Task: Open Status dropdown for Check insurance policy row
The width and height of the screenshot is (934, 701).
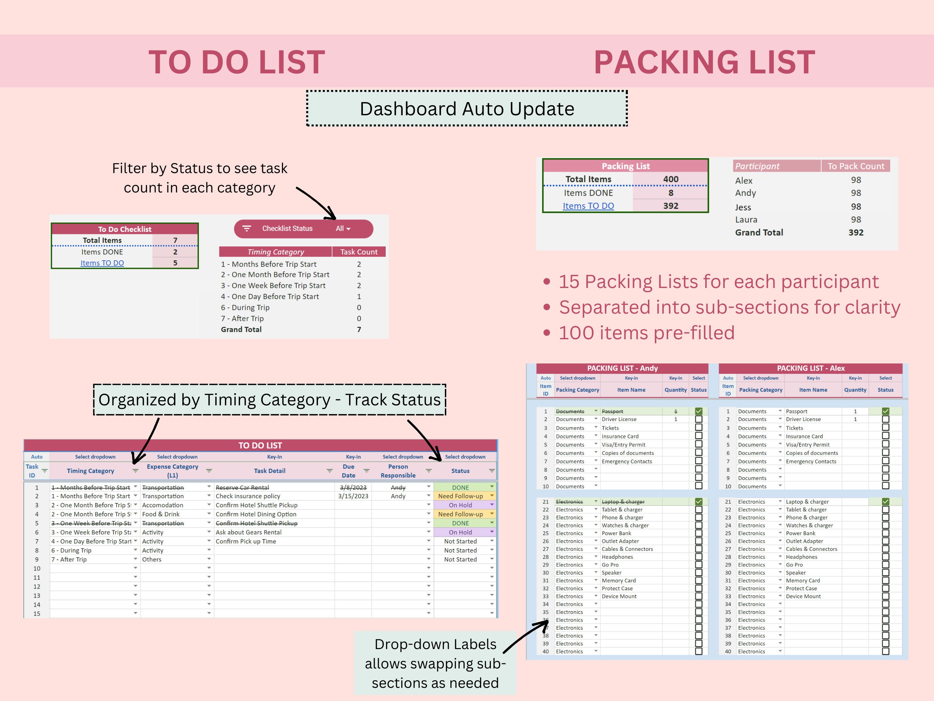Action: [492, 496]
